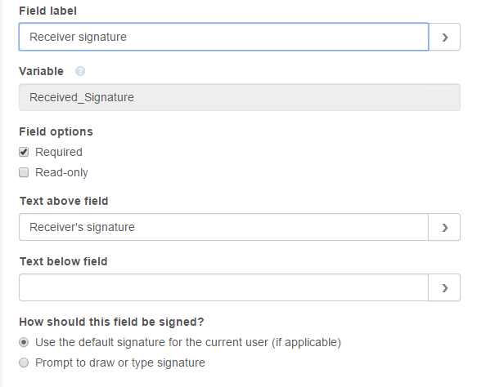Viewport: 477px width, 387px height.
Task: Open the chevron beside Field label input
Action: coord(444,37)
